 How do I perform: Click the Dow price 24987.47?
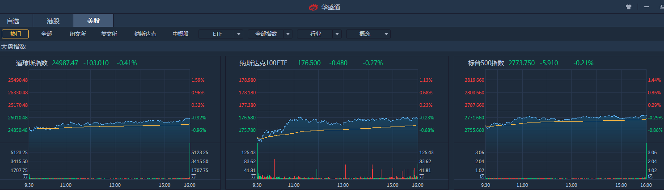[65, 63]
